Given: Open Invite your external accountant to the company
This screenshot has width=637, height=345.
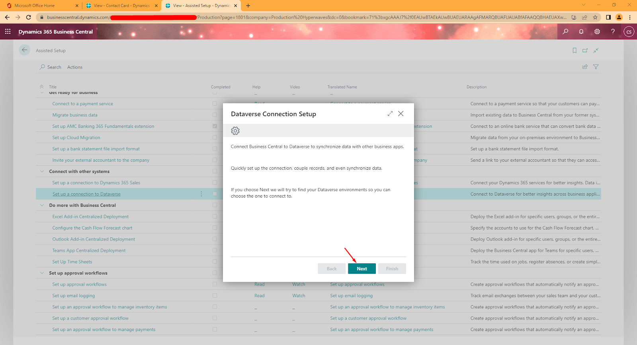Looking at the screenshot, I should pyautogui.click(x=101, y=160).
